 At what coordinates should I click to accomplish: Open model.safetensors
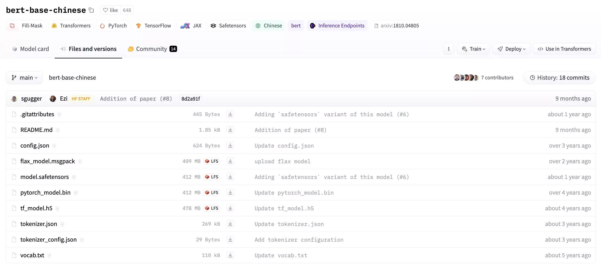(x=44, y=177)
